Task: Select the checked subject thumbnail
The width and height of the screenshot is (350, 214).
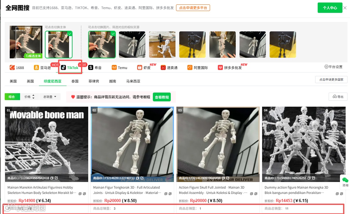Action: click(59, 45)
